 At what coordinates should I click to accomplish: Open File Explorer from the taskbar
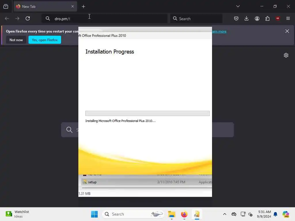tap(172, 214)
